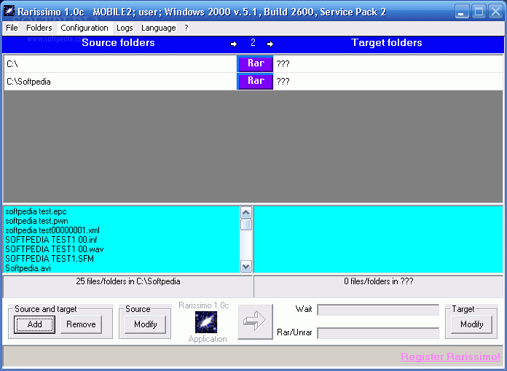Open the Language menu
Viewport: 507px width, 371px height.
(159, 28)
